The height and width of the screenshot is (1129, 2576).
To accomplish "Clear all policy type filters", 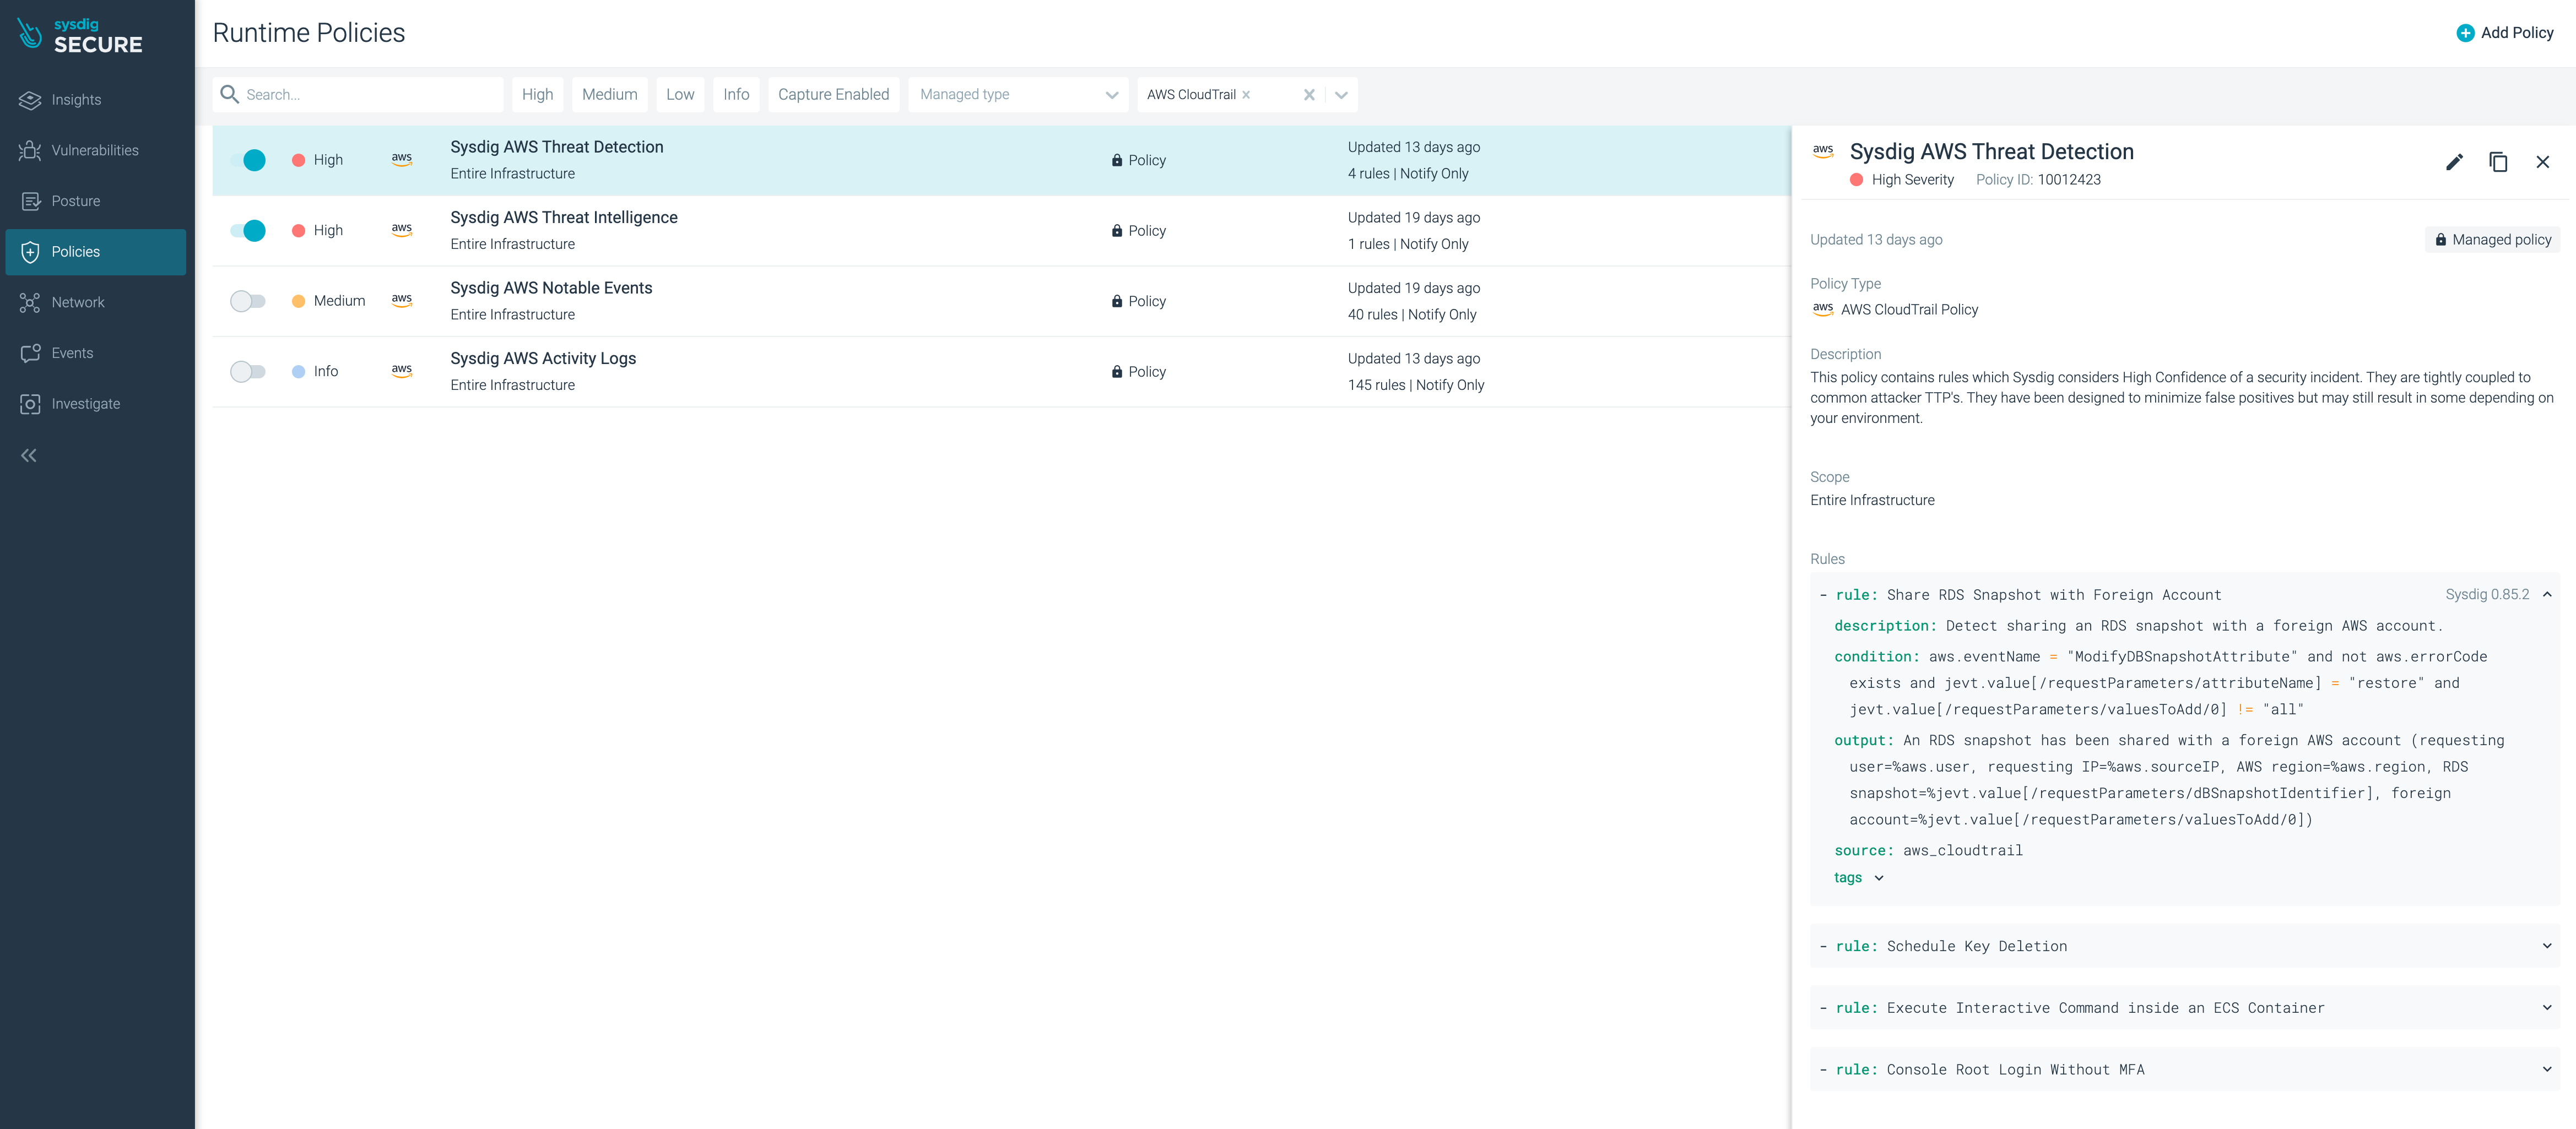I will coord(1308,95).
